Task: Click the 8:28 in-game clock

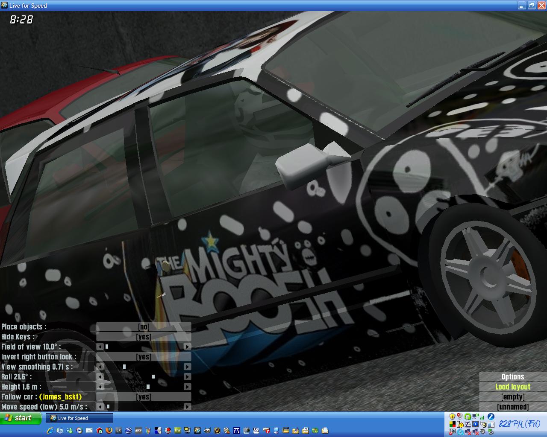Action: [21, 20]
